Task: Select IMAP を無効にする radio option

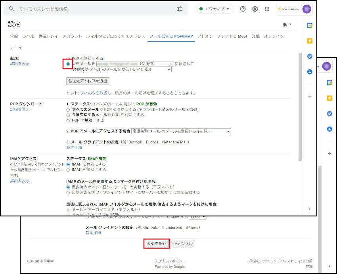Action: pos(68,170)
